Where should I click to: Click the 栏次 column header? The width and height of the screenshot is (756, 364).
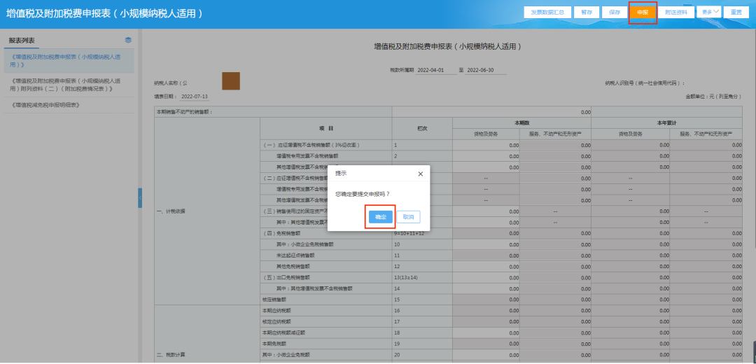(x=422, y=129)
